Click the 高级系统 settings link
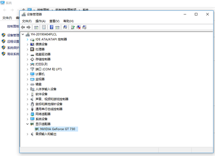The image size is (215, 156). click(13, 54)
